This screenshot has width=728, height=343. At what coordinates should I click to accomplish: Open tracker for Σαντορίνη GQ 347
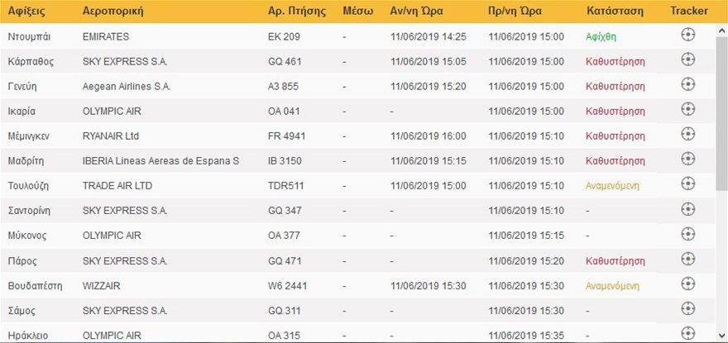[688, 209]
